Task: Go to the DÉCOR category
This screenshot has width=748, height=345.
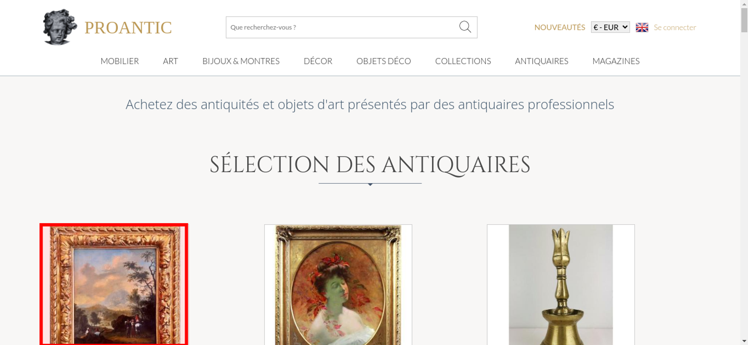Action: click(318, 61)
